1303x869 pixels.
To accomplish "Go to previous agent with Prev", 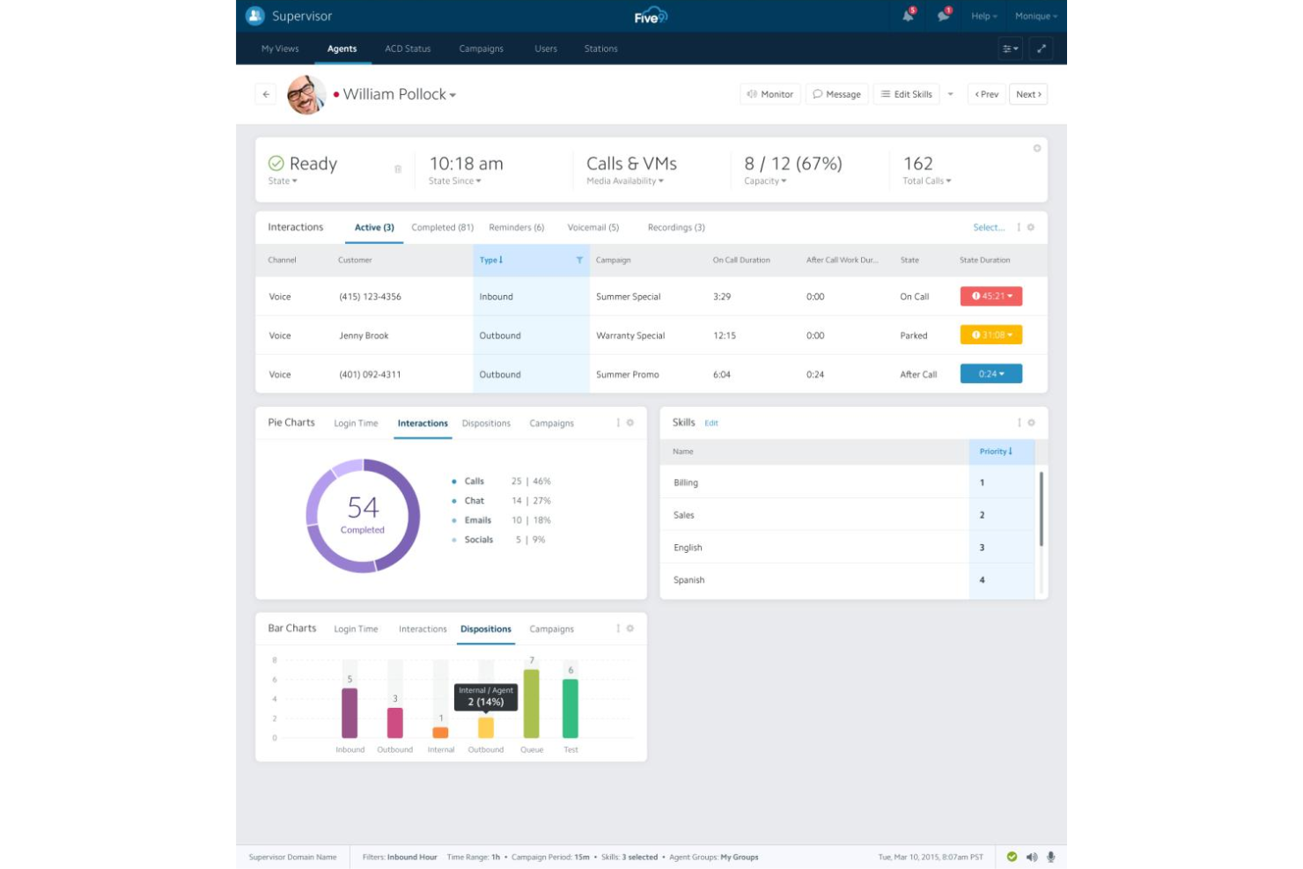I will pyautogui.click(x=987, y=94).
